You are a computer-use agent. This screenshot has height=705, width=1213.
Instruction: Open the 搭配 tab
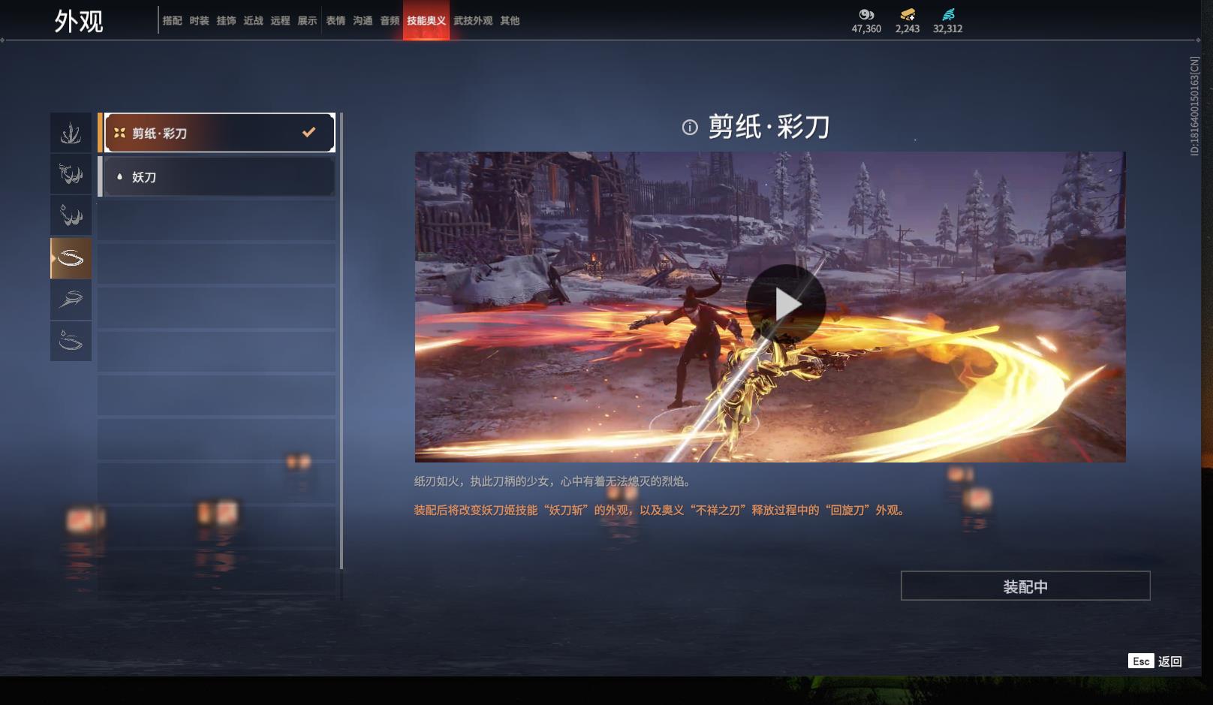coord(173,20)
